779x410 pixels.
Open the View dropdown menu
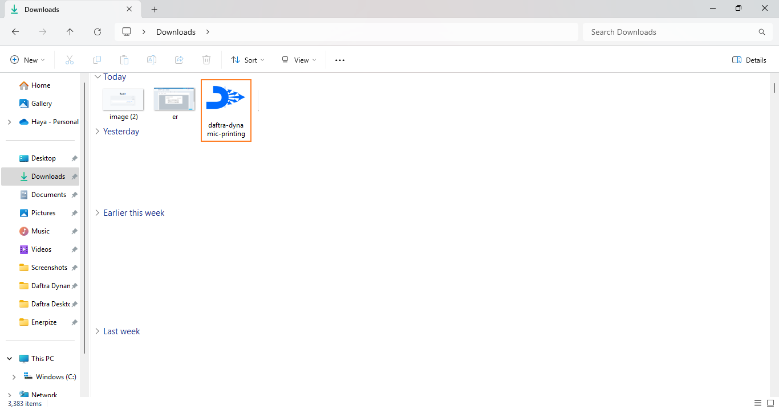(299, 60)
